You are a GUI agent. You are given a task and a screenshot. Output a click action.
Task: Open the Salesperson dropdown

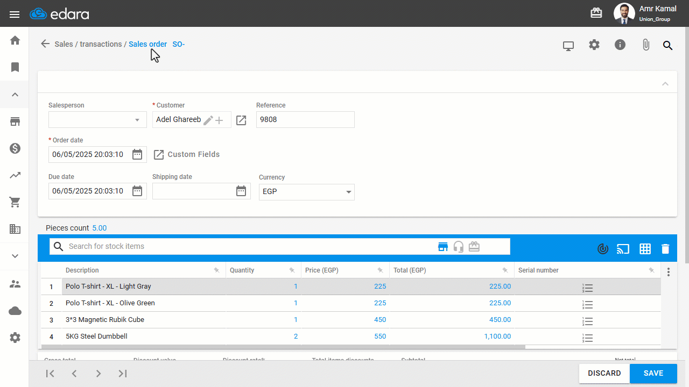click(97, 120)
